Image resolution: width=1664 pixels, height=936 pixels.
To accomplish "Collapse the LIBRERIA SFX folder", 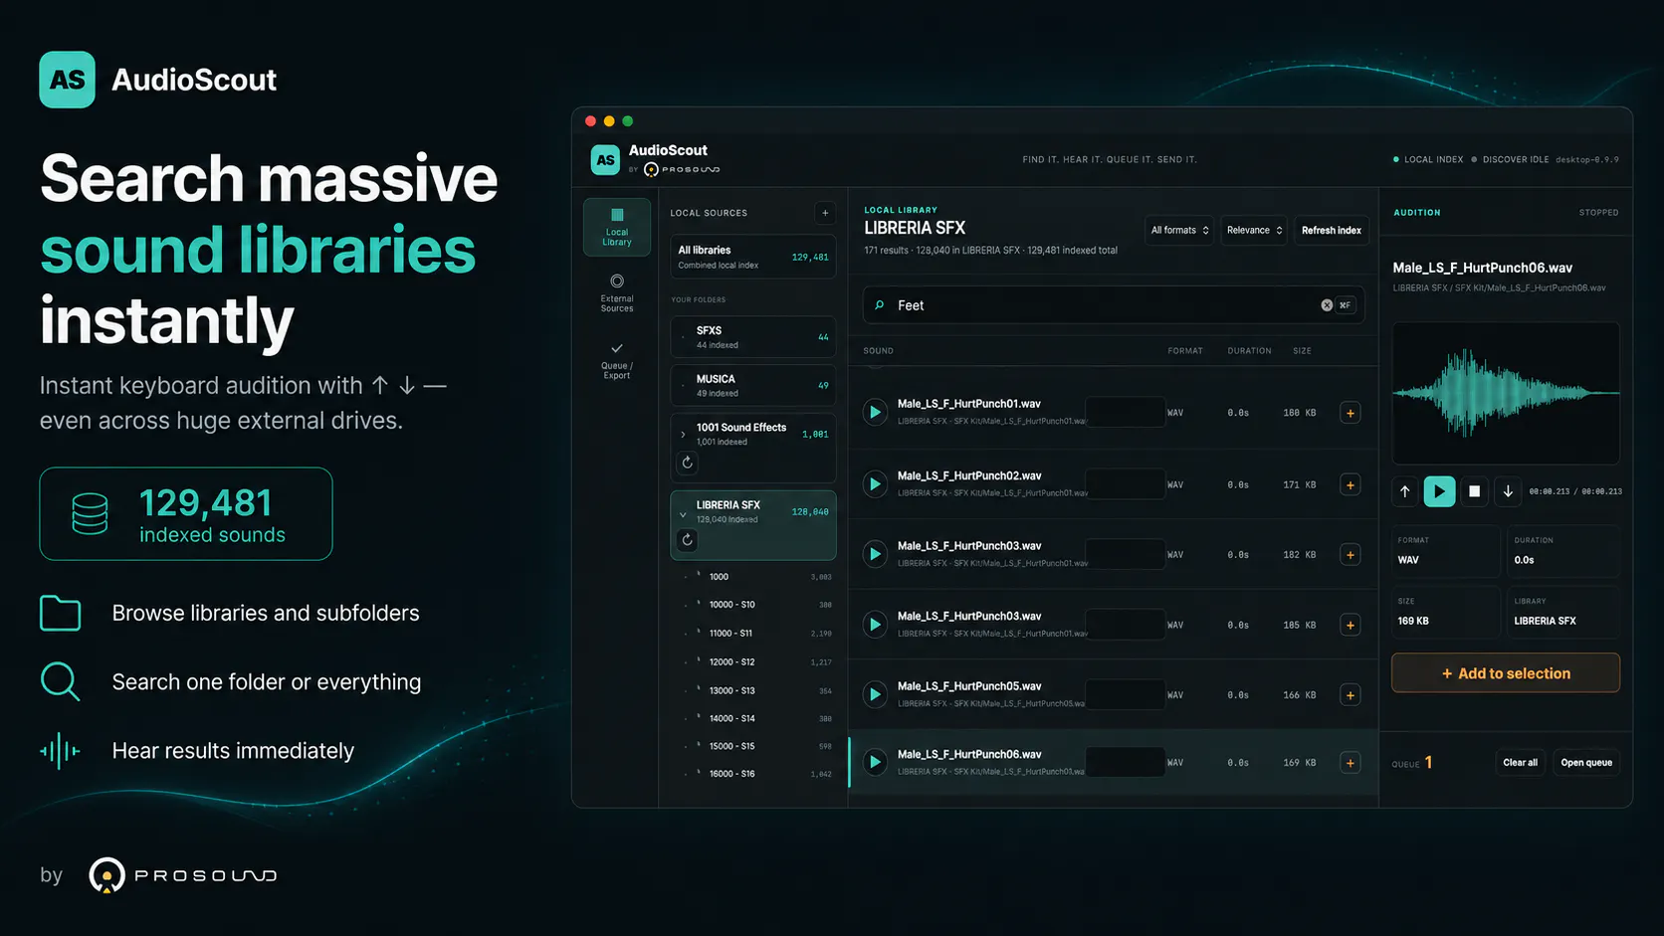I will point(683,514).
